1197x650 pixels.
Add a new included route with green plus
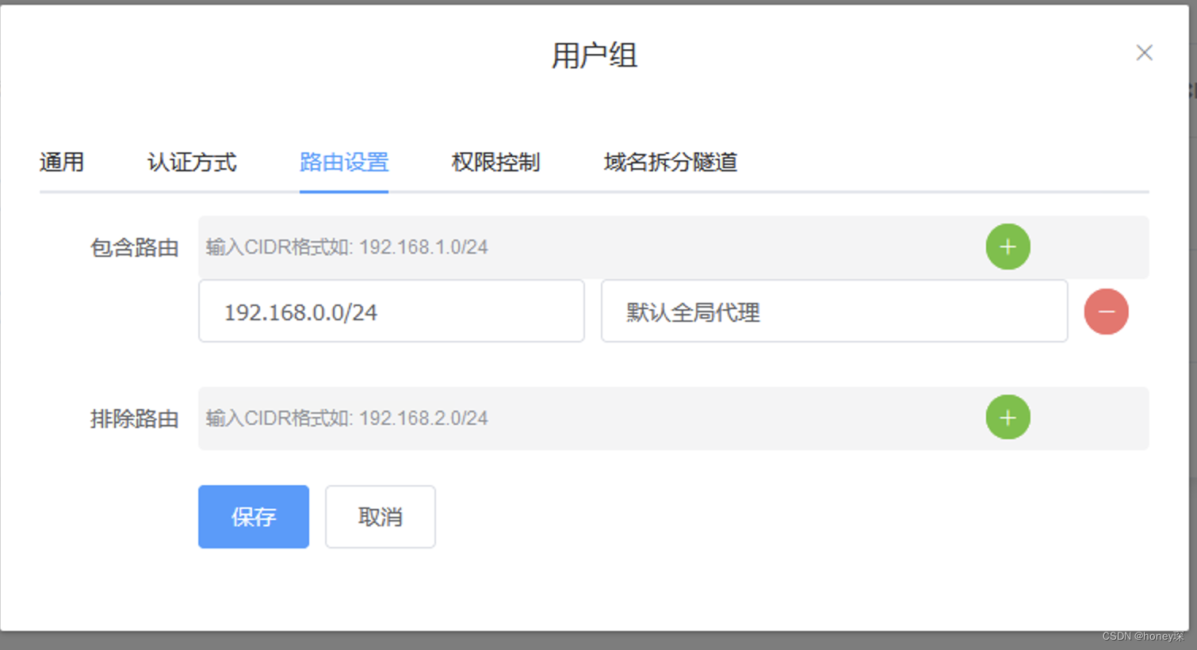click(1008, 247)
